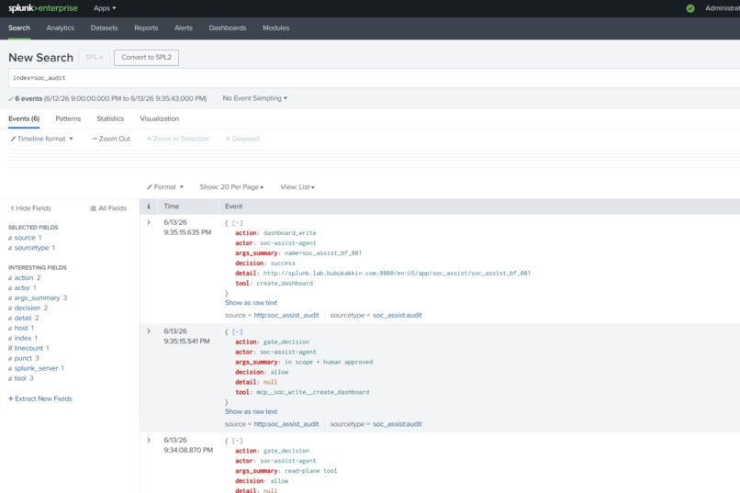Click the Zoom Out timeline button
740x493 pixels.
pyautogui.click(x=111, y=139)
